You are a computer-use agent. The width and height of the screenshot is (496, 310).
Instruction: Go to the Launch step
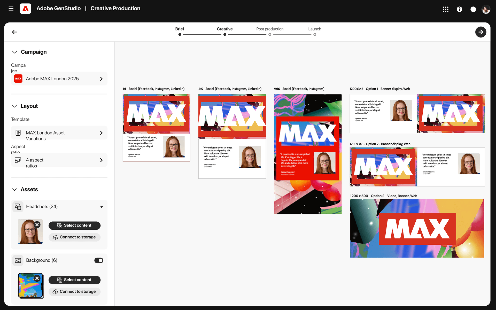point(315,29)
